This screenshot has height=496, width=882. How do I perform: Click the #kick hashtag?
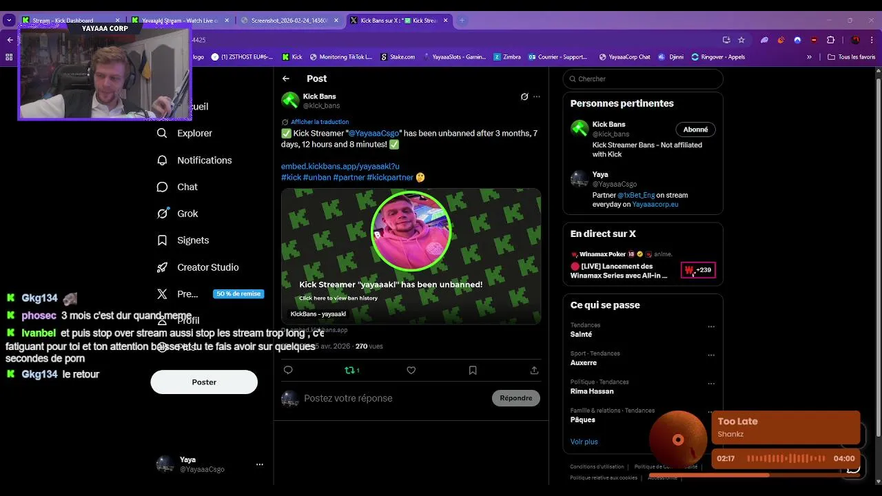pyautogui.click(x=291, y=177)
